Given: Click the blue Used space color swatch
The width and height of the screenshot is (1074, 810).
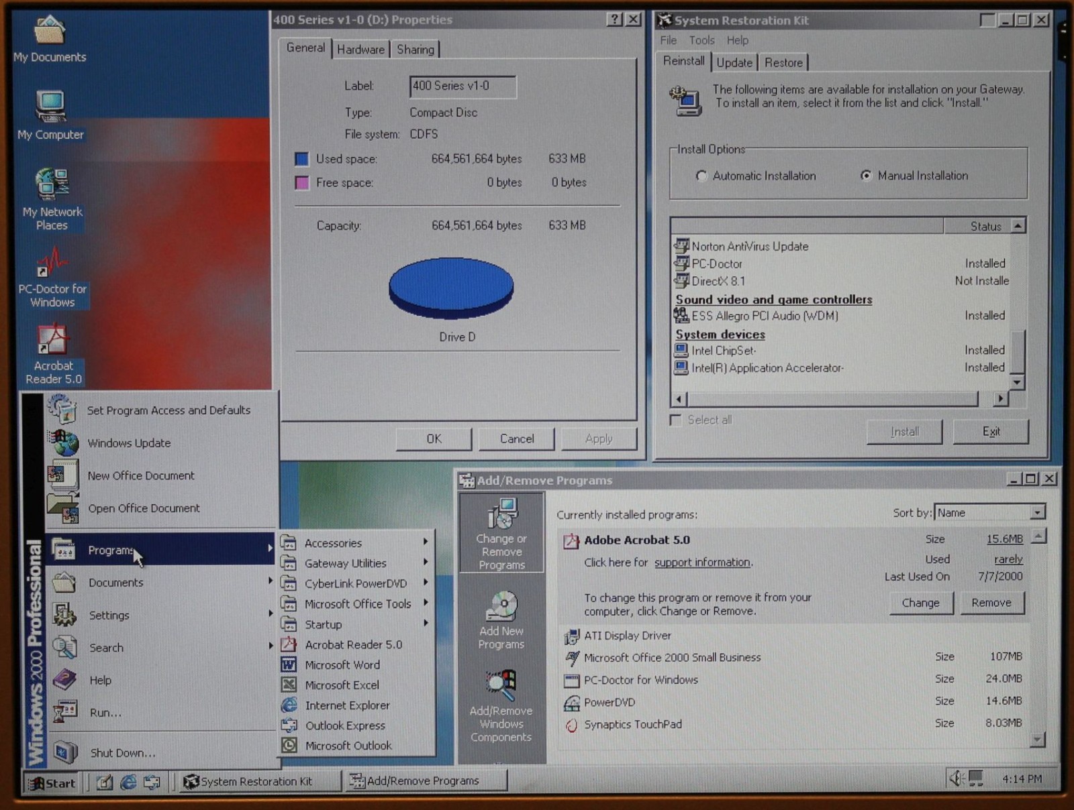Looking at the screenshot, I should point(301,159).
